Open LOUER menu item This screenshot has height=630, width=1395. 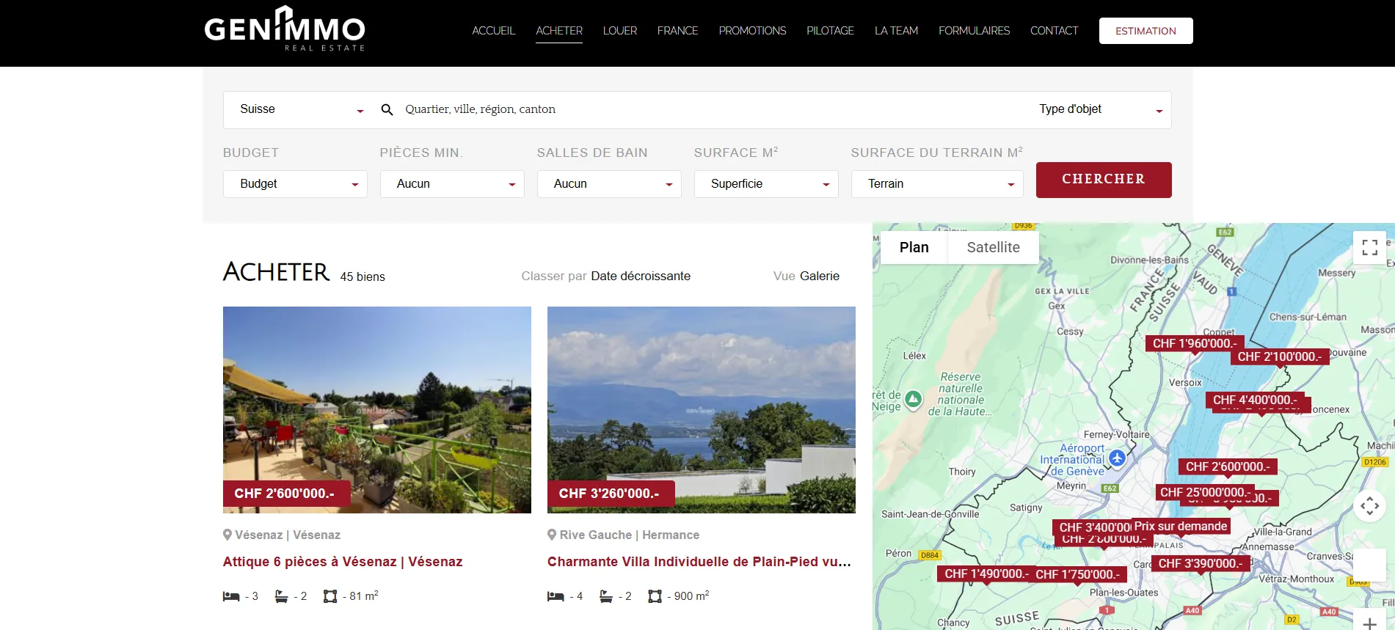[620, 31]
